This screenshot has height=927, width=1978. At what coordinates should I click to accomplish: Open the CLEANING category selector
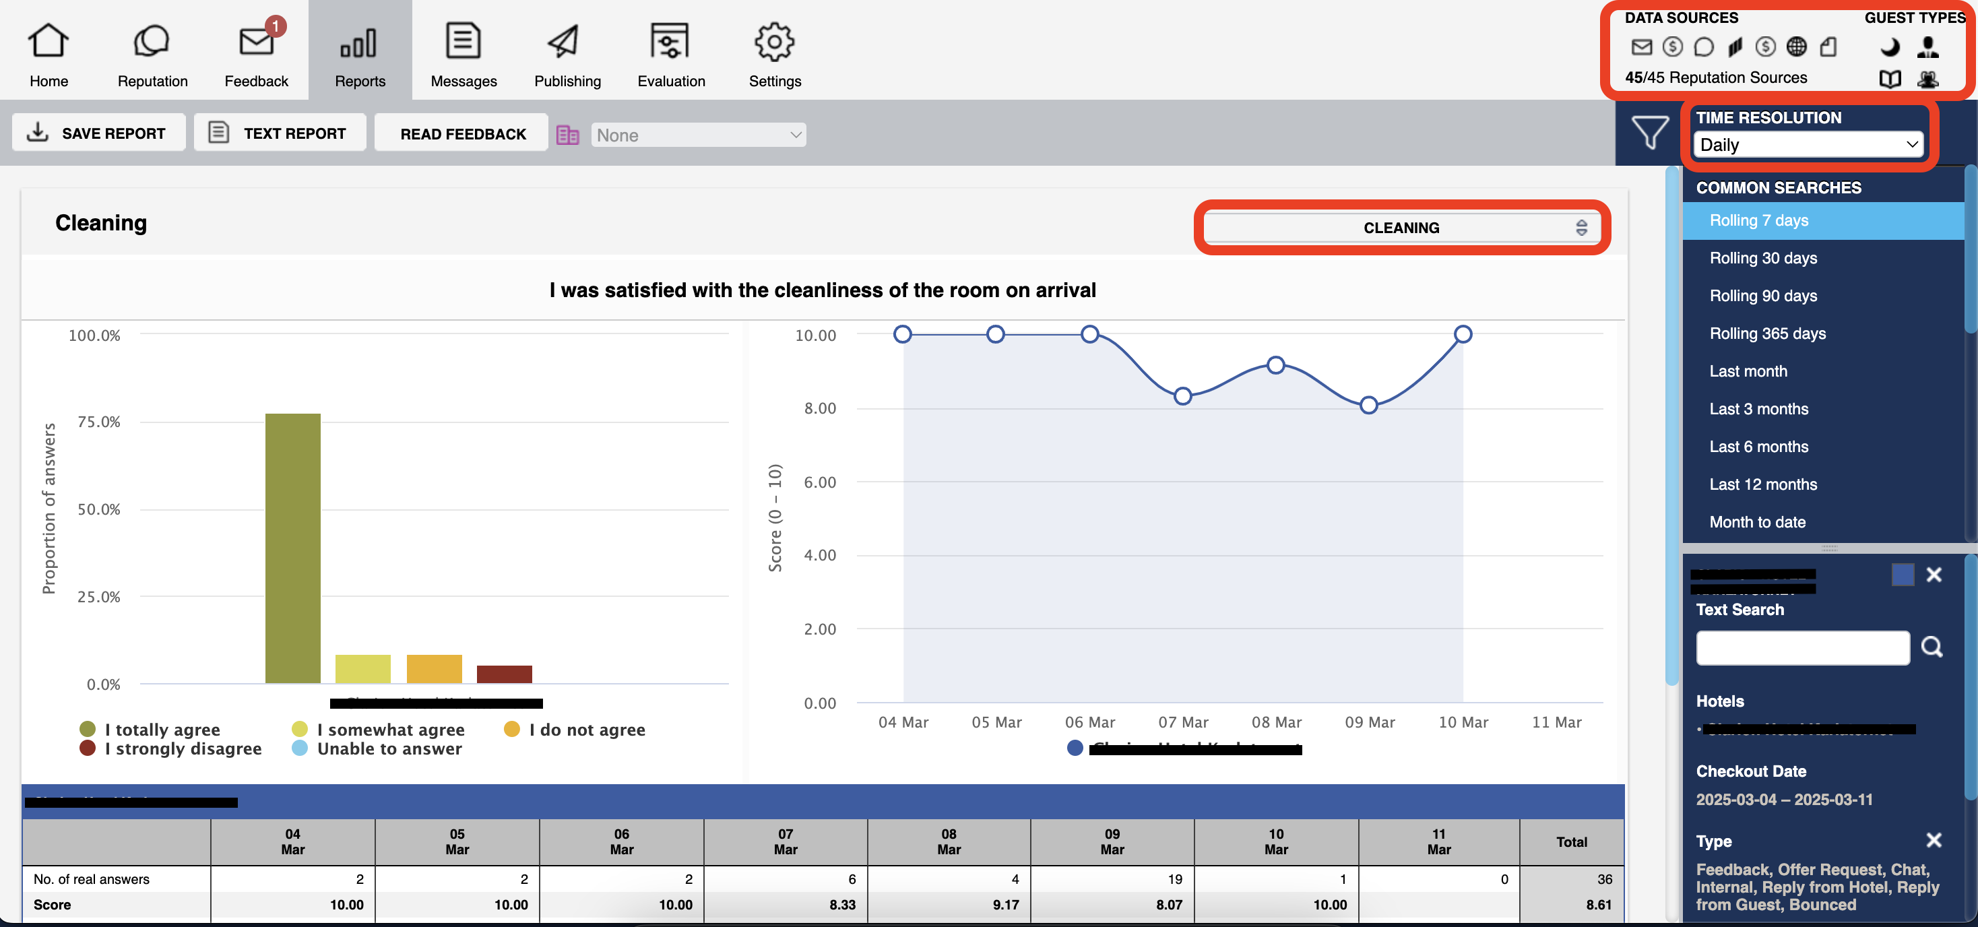tap(1401, 227)
